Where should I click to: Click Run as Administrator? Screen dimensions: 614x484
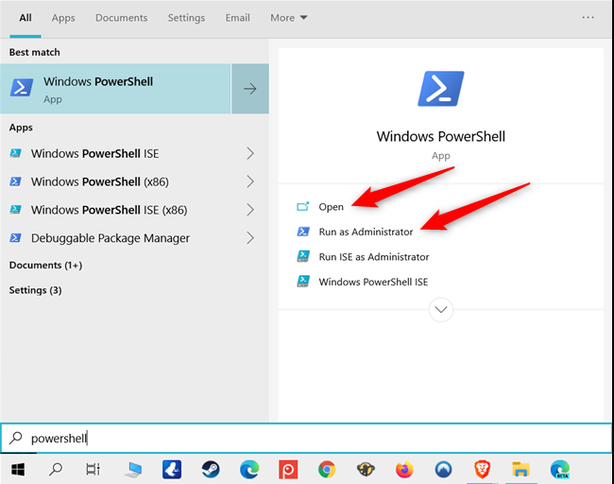coord(366,232)
